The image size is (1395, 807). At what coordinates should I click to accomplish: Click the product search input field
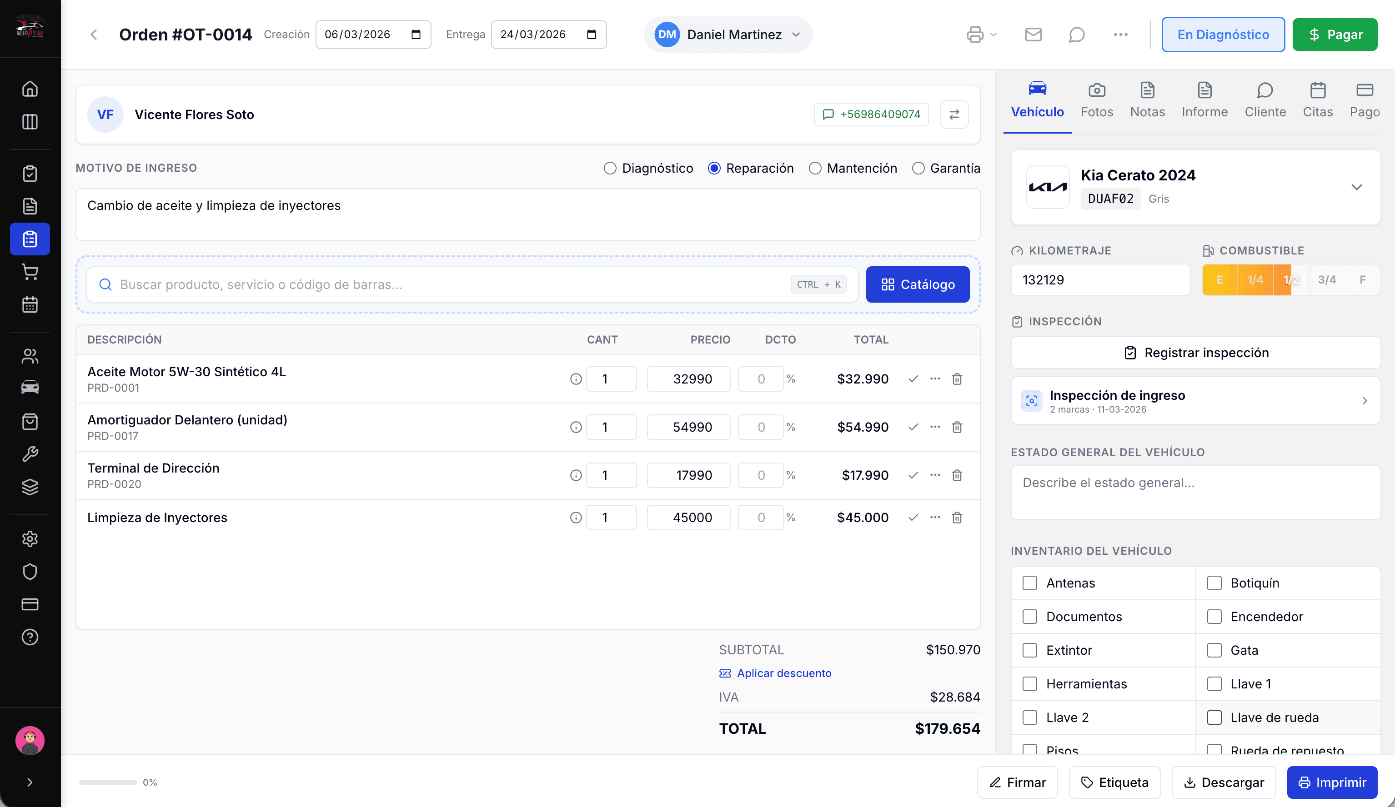click(x=472, y=284)
